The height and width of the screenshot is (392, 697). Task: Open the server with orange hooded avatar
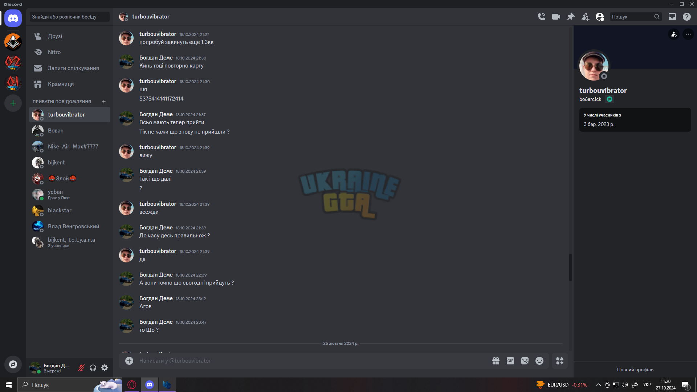pos(13,42)
